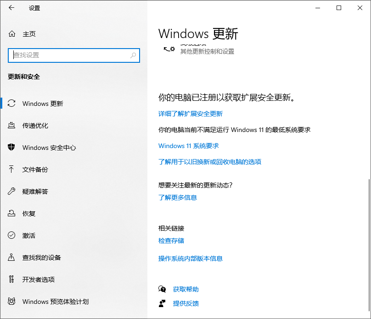Open the 疑难解答 section
The height and width of the screenshot is (319, 371).
pos(73,191)
